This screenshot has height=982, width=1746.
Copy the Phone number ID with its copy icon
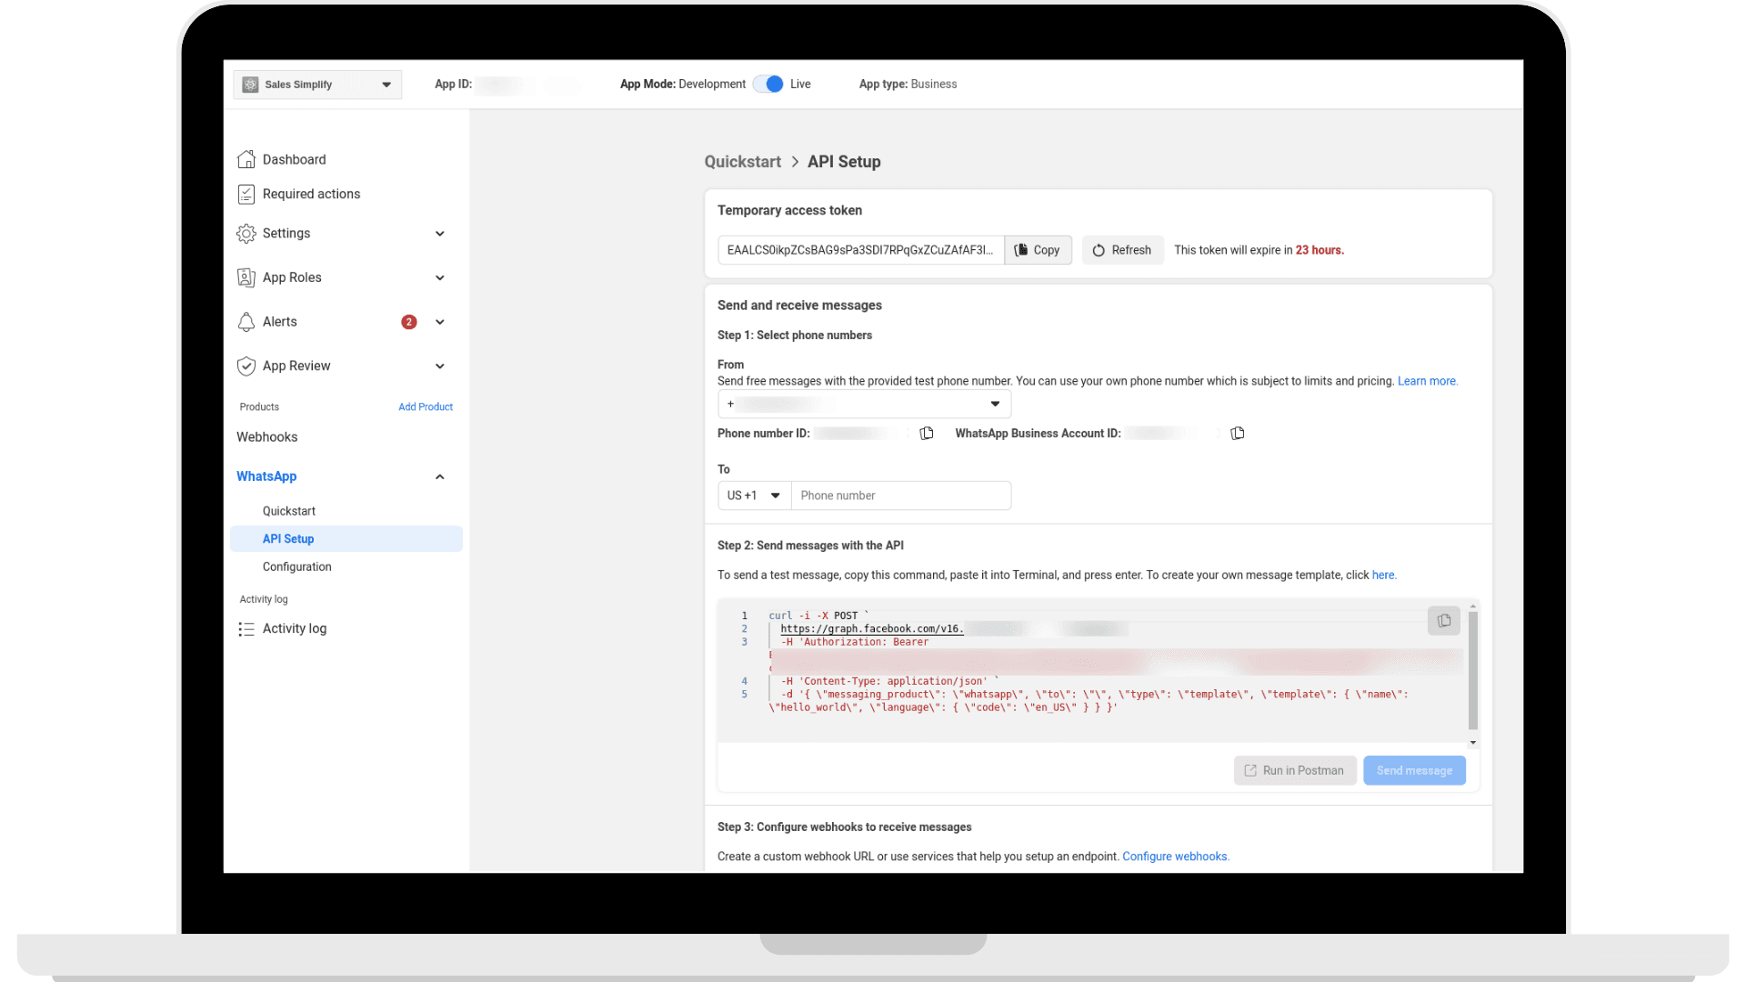pyautogui.click(x=927, y=433)
